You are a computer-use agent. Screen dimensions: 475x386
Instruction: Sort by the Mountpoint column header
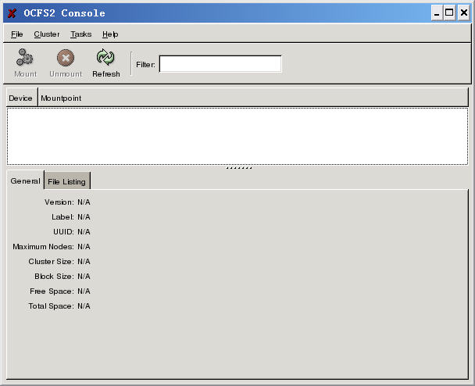tap(253, 98)
